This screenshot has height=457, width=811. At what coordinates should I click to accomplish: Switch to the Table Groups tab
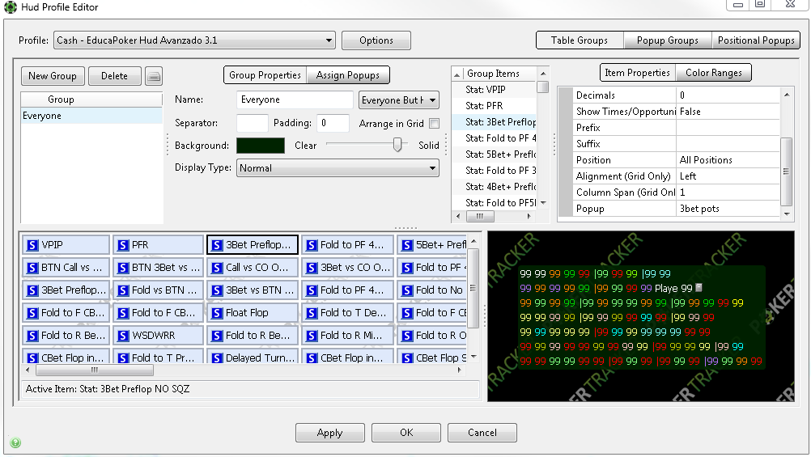click(580, 40)
